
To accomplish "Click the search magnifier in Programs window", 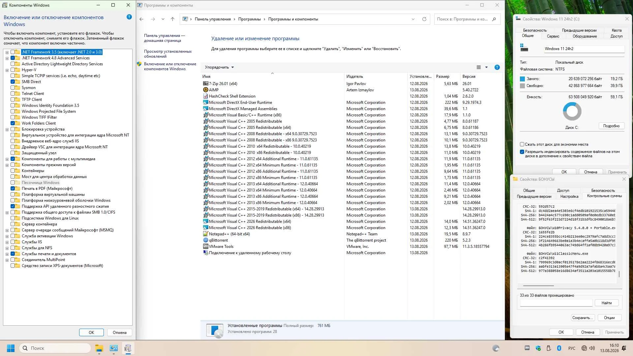I will coord(494,19).
